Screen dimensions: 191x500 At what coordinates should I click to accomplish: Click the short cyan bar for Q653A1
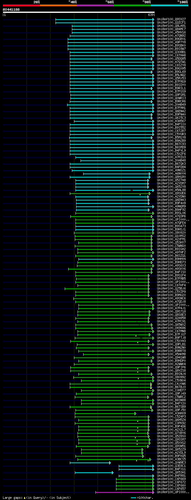(x=94, y=473)
